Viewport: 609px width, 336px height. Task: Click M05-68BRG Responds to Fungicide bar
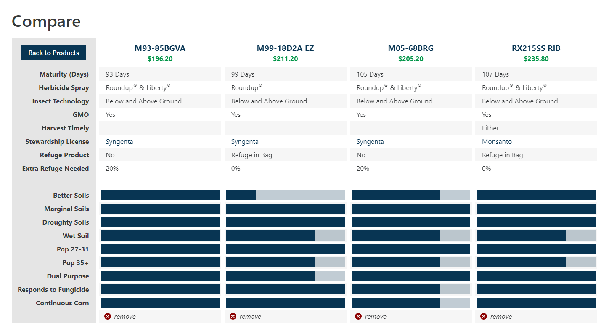pos(411,289)
